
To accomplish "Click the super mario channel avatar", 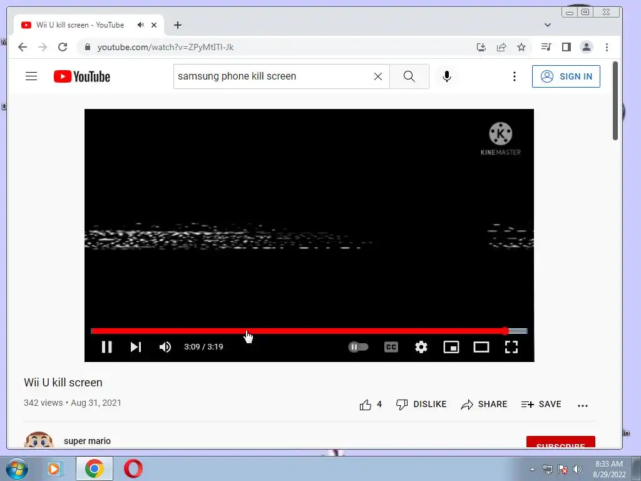I will tap(39, 440).
